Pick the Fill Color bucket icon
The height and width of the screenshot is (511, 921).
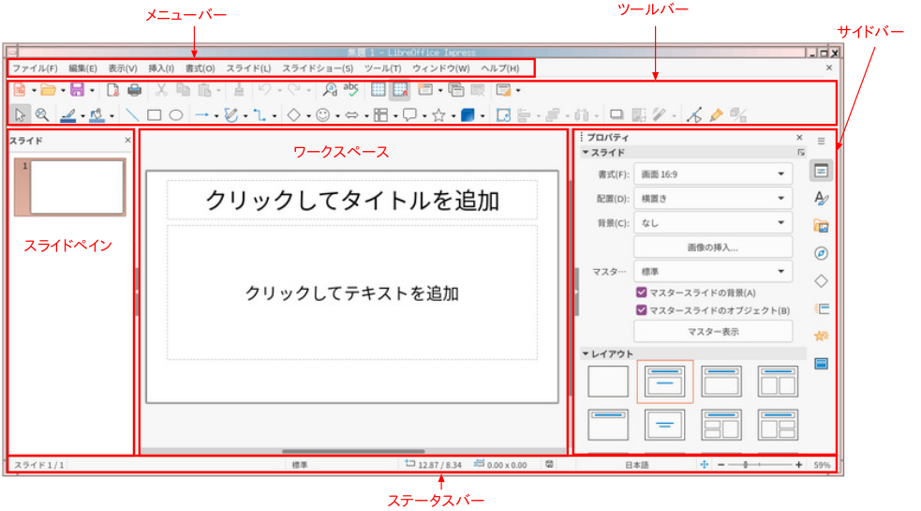pos(97,114)
